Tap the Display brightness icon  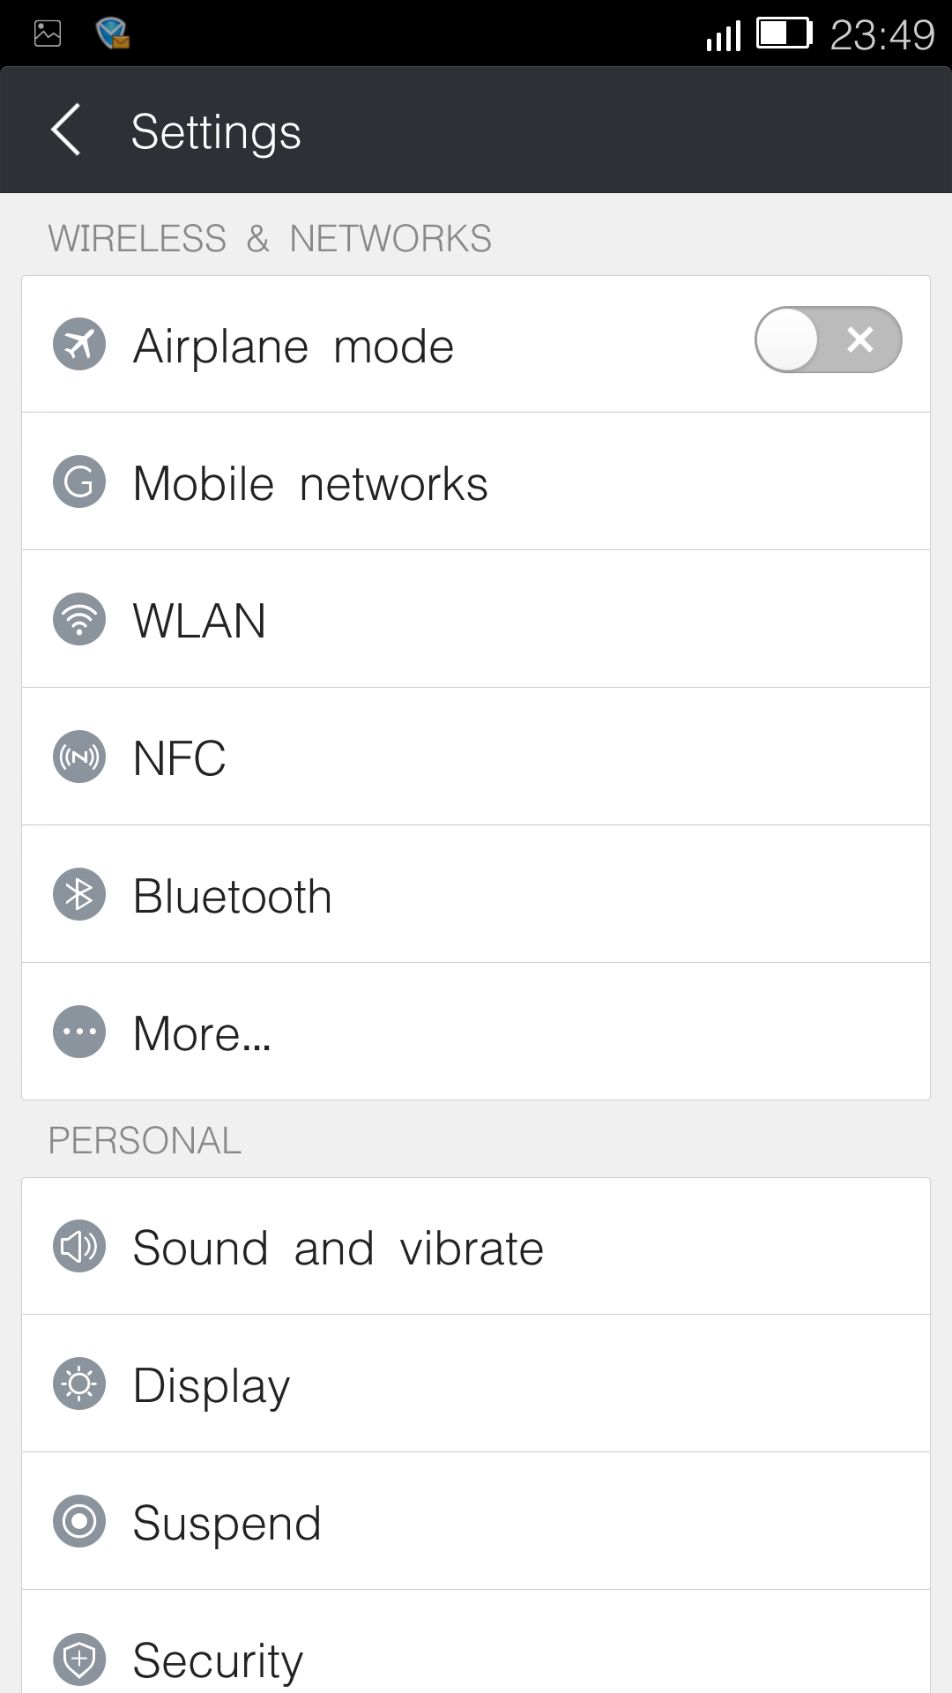[79, 1383]
